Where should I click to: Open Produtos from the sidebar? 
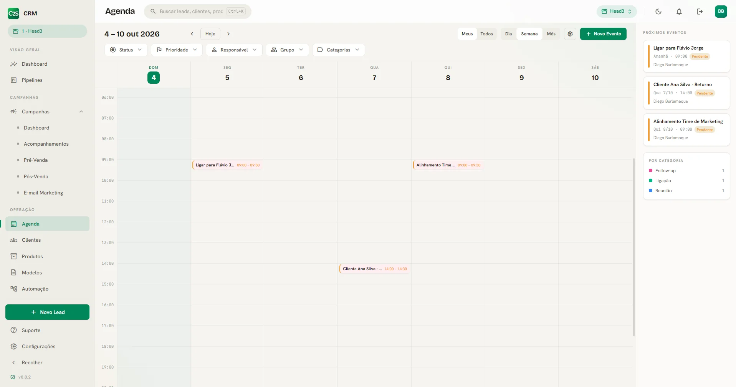[47, 256]
